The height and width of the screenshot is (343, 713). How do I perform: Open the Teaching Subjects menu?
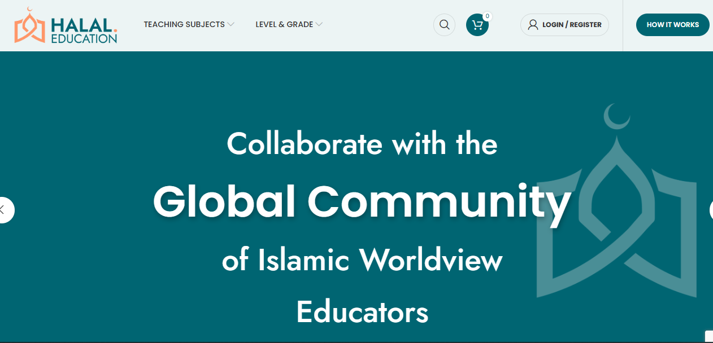(x=184, y=25)
